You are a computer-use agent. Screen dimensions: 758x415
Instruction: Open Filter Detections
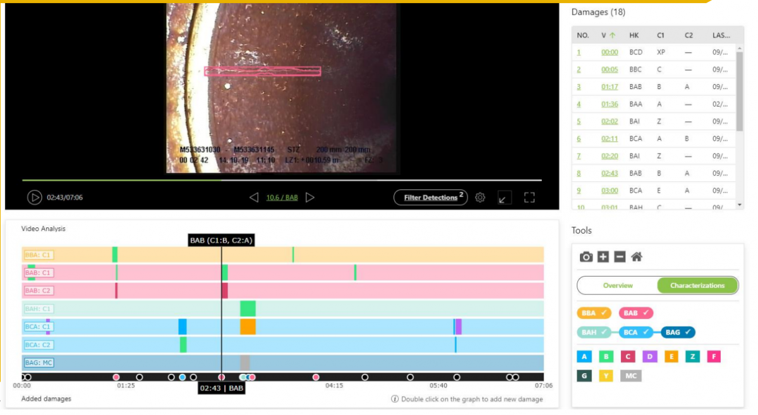(x=431, y=198)
